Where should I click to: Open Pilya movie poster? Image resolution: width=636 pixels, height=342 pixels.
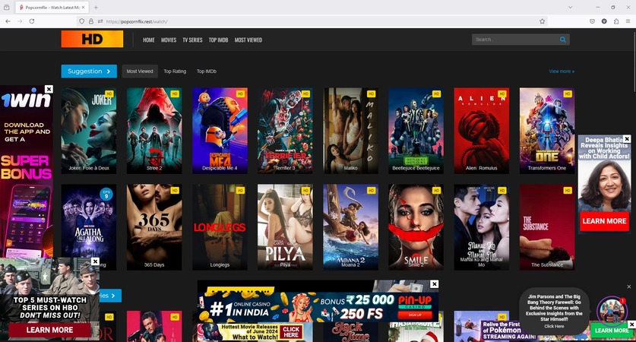tap(285, 227)
